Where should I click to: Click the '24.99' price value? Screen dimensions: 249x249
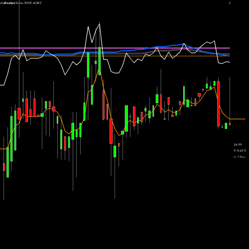238,145
